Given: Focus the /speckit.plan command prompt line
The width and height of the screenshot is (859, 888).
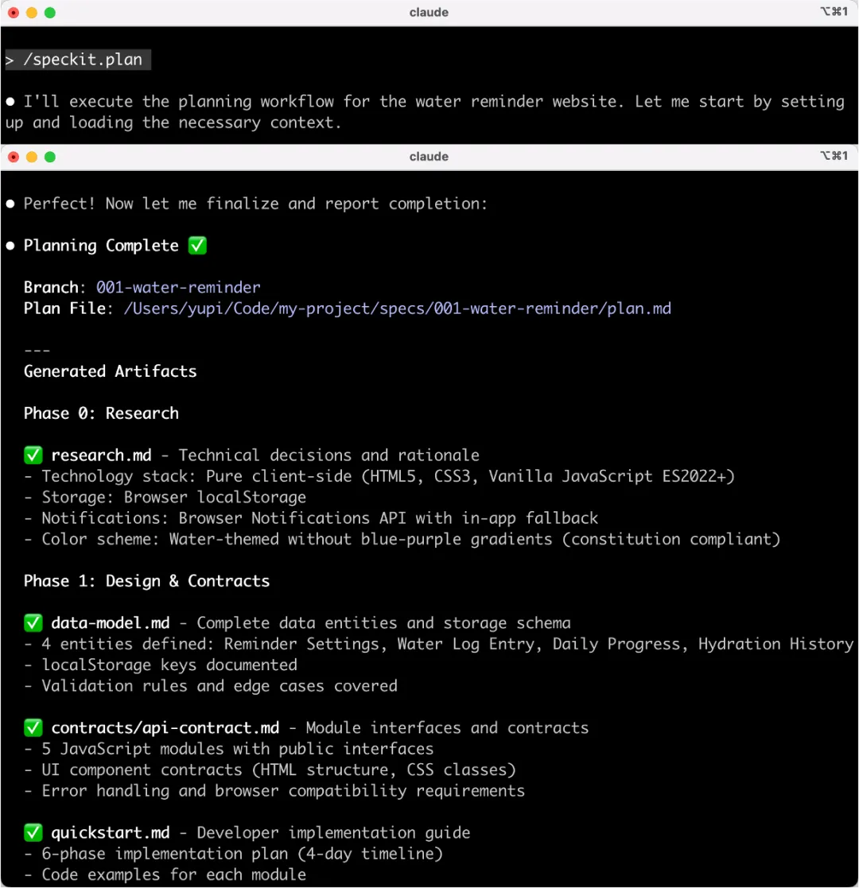Looking at the screenshot, I should click(x=78, y=60).
